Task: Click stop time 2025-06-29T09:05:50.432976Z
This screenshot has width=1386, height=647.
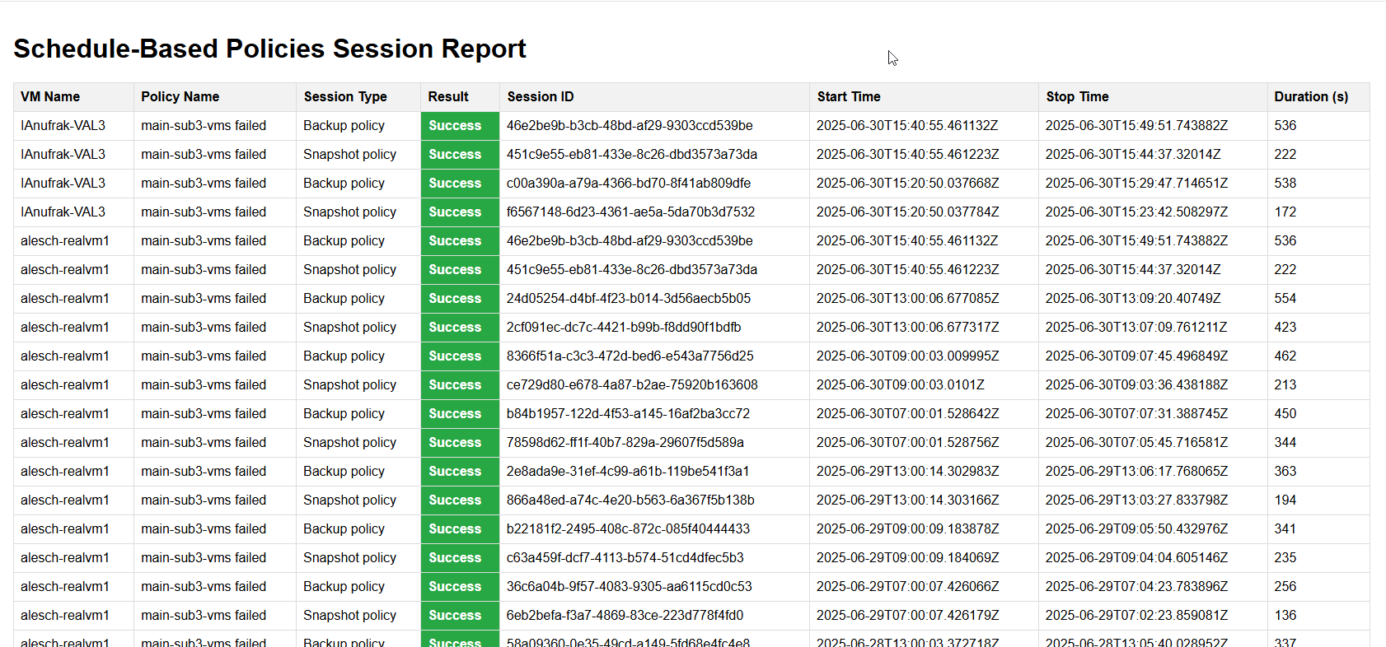Action: click(1136, 528)
